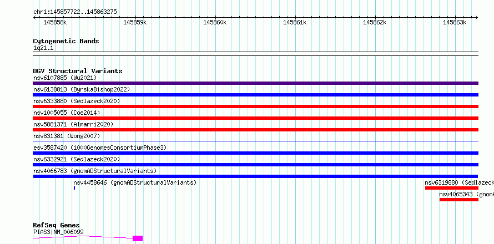Click the red nsv4065343 variant bar

pos(459,200)
